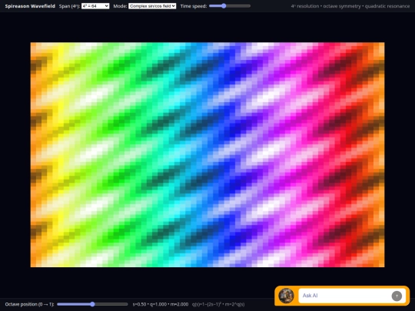The height and width of the screenshot is (311, 415).
Task: Click the s=0.50 q=1.000 m=2.000 readout
Action: (x=161, y=304)
